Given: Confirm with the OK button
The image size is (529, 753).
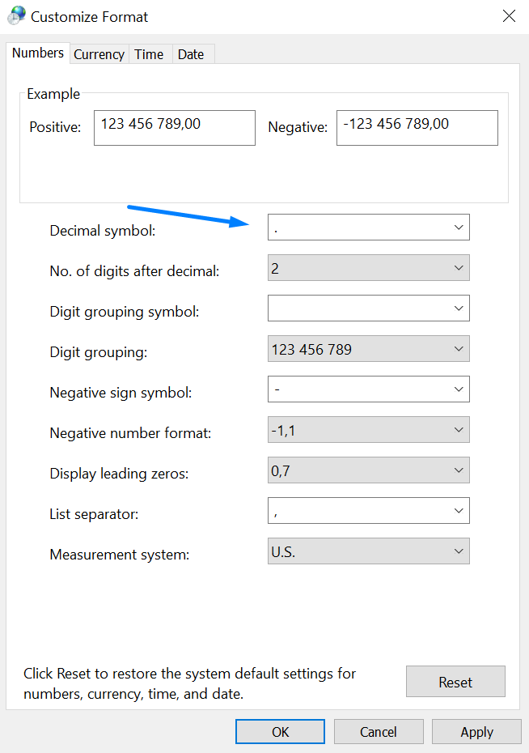Looking at the screenshot, I should 280,732.
